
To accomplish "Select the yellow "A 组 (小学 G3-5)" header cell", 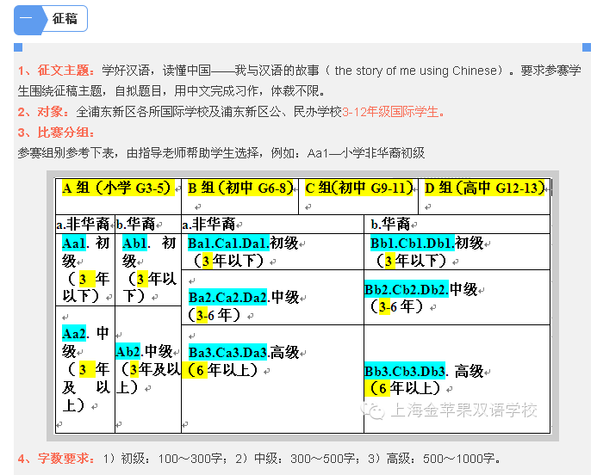I will click(x=117, y=188).
